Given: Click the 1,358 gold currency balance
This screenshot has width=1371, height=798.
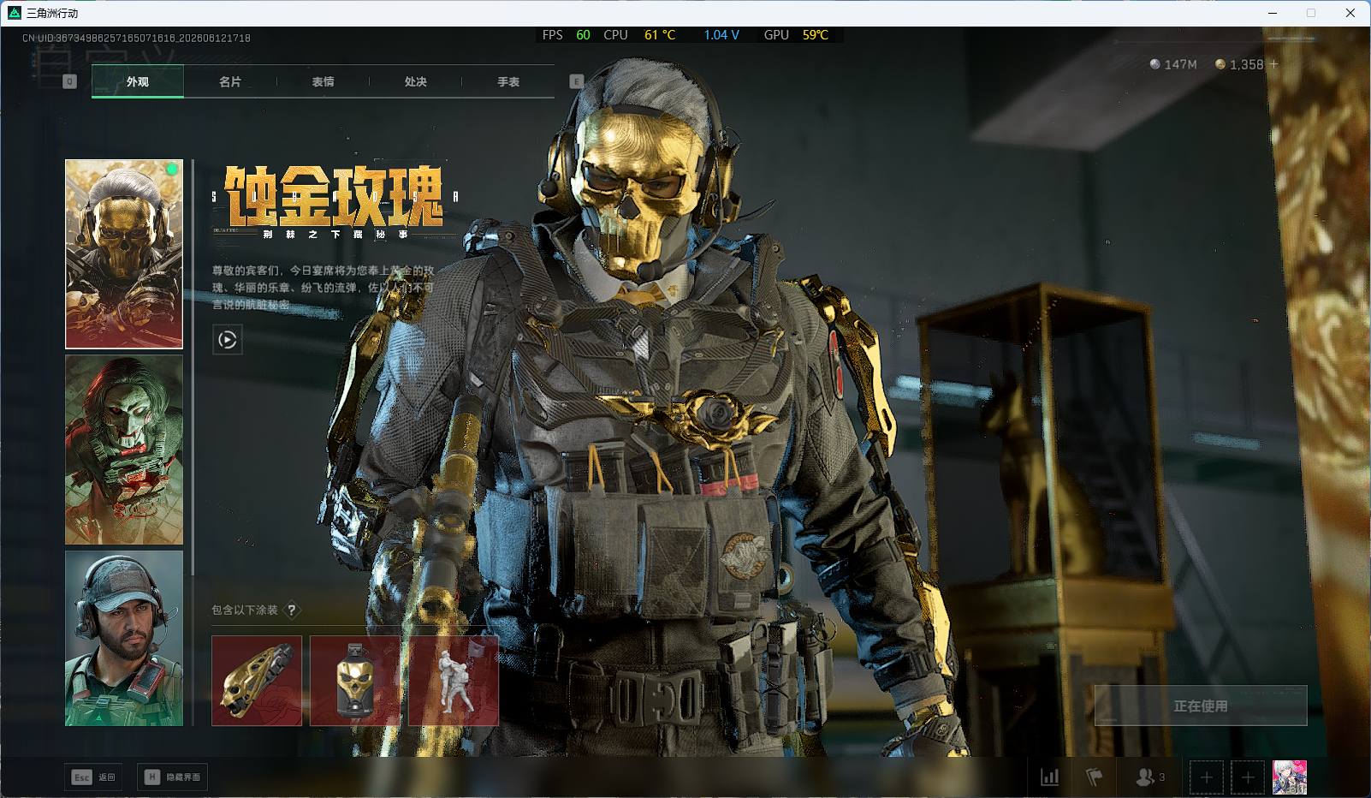Looking at the screenshot, I should [1239, 64].
